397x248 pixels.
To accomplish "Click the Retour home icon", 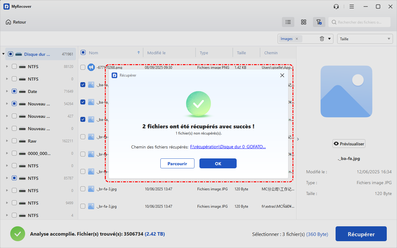I will pyautogui.click(x=8, y=22).
